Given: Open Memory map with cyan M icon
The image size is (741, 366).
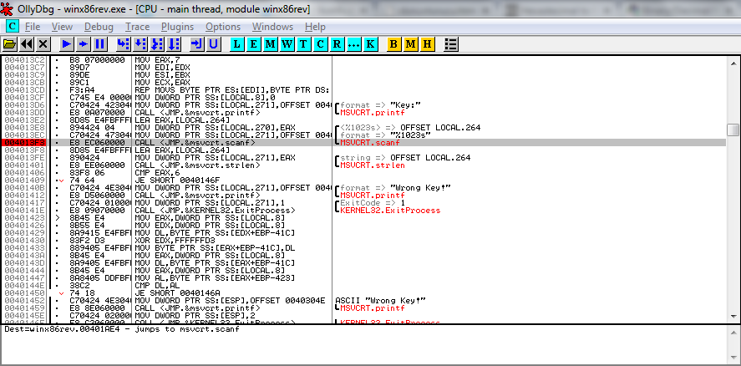Looking at the screenshot, I should click(271, 44).
